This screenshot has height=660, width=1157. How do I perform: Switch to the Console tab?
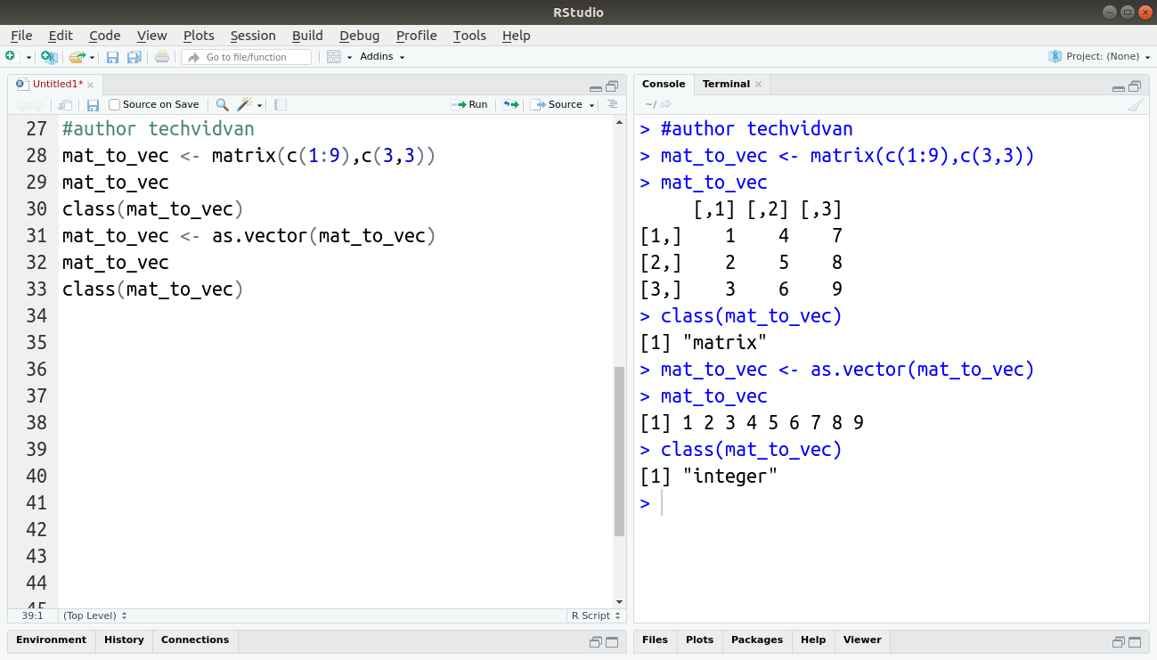(664, 84)
